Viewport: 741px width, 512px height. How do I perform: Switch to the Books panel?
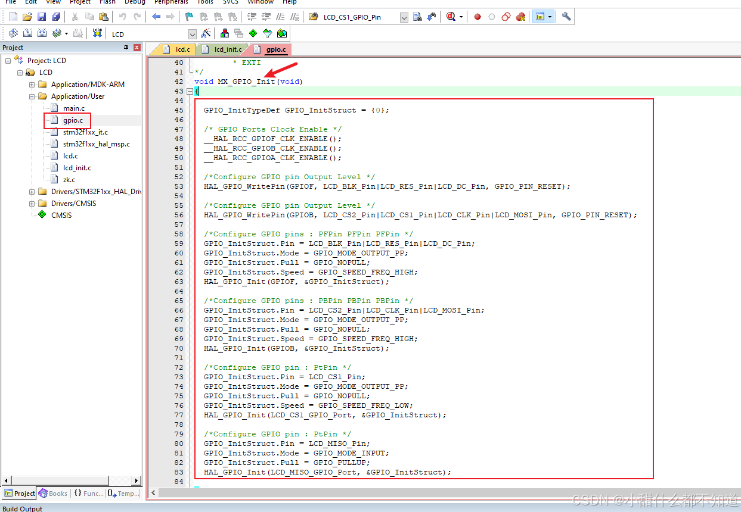(53, 493)
